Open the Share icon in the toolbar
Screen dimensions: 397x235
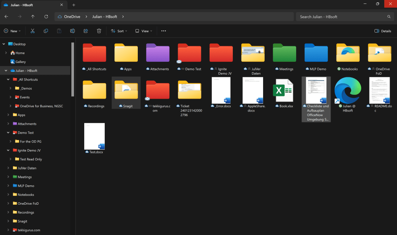point(85,31)
